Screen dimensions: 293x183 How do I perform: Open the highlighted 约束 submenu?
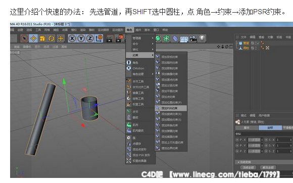[x=140, y=55]
